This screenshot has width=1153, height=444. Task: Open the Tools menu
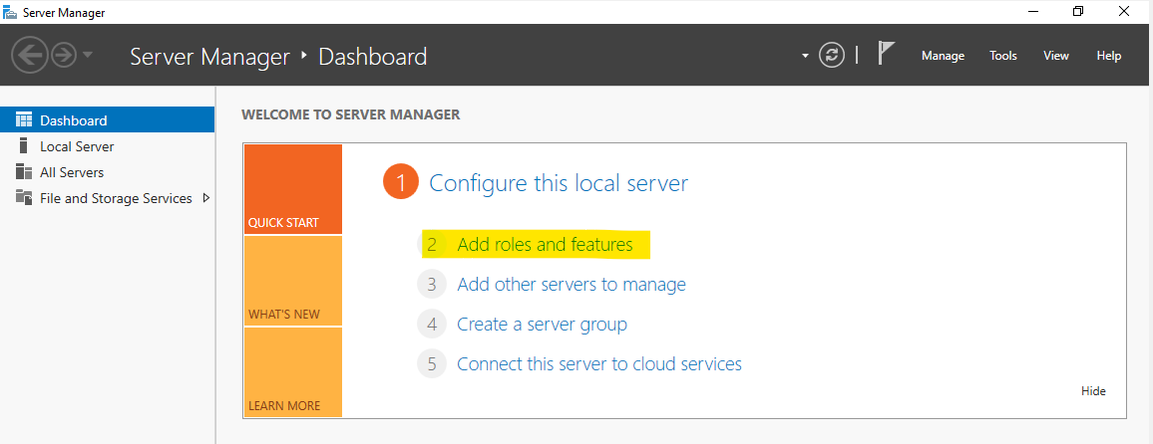click(x=1002, y=56)
